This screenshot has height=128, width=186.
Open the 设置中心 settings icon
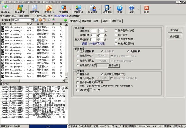[x=108, y=9]
